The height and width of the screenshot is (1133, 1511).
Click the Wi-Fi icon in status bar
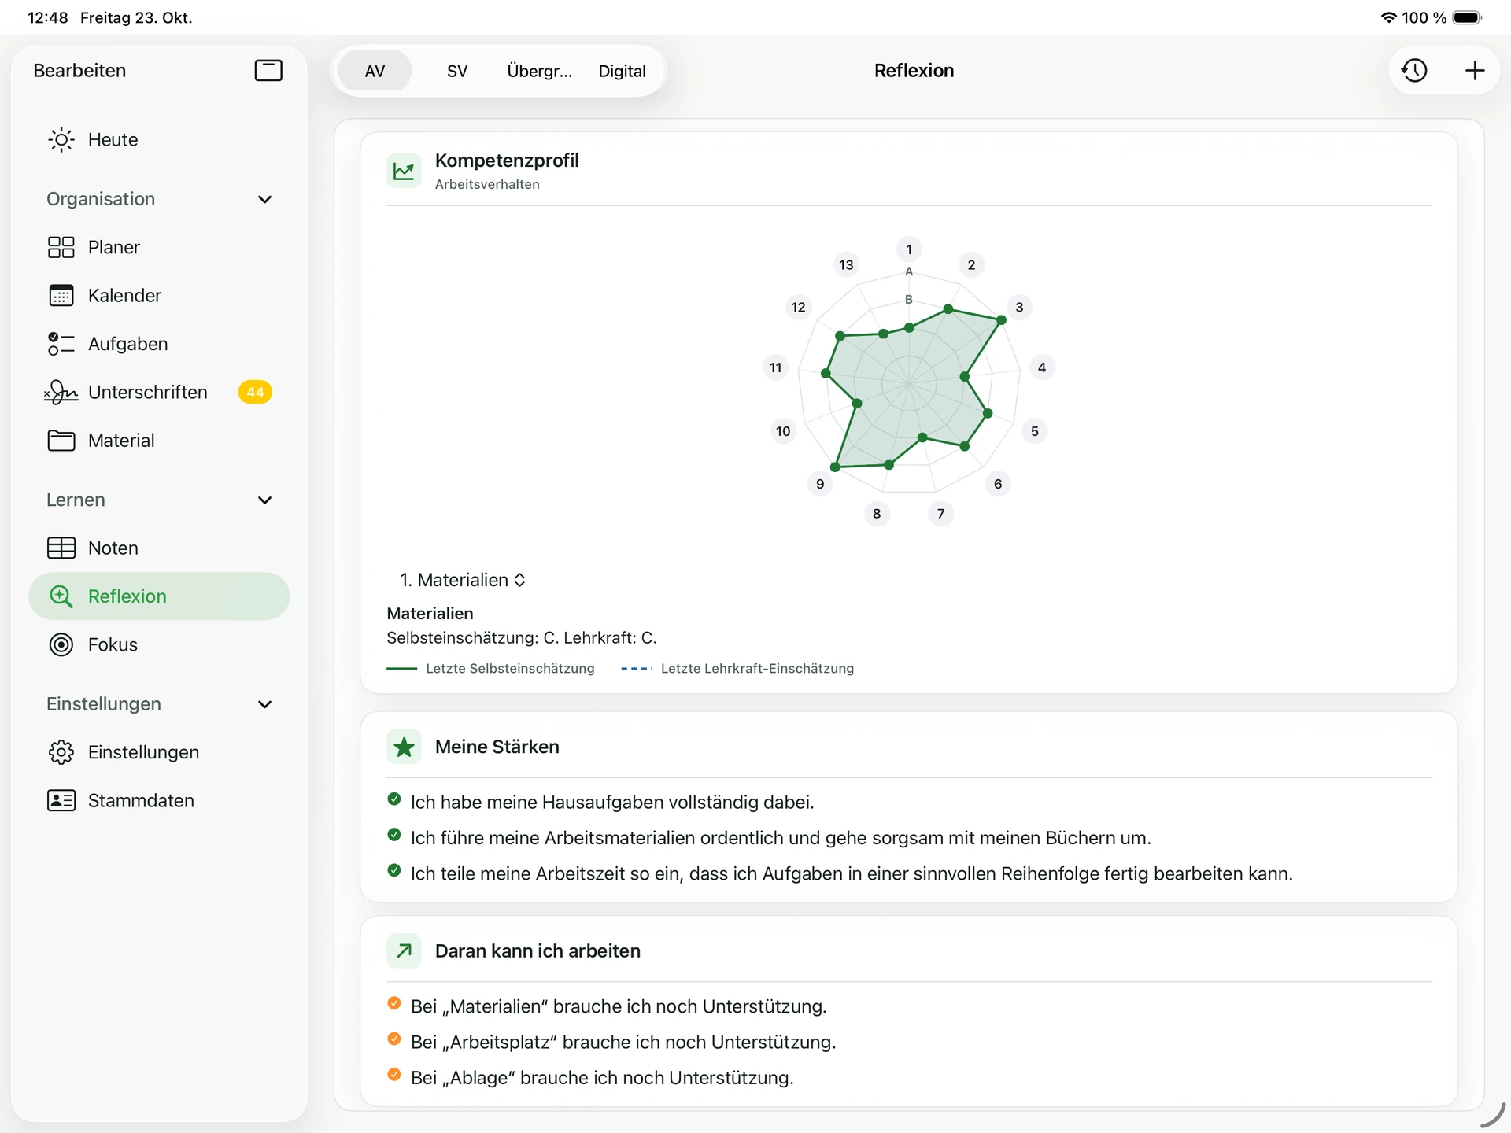point(1389,17)
